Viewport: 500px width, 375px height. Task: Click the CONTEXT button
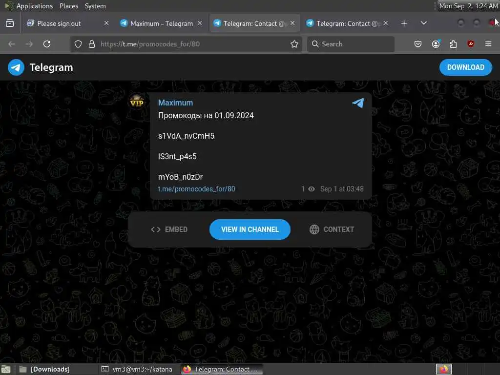pos(332,229)
